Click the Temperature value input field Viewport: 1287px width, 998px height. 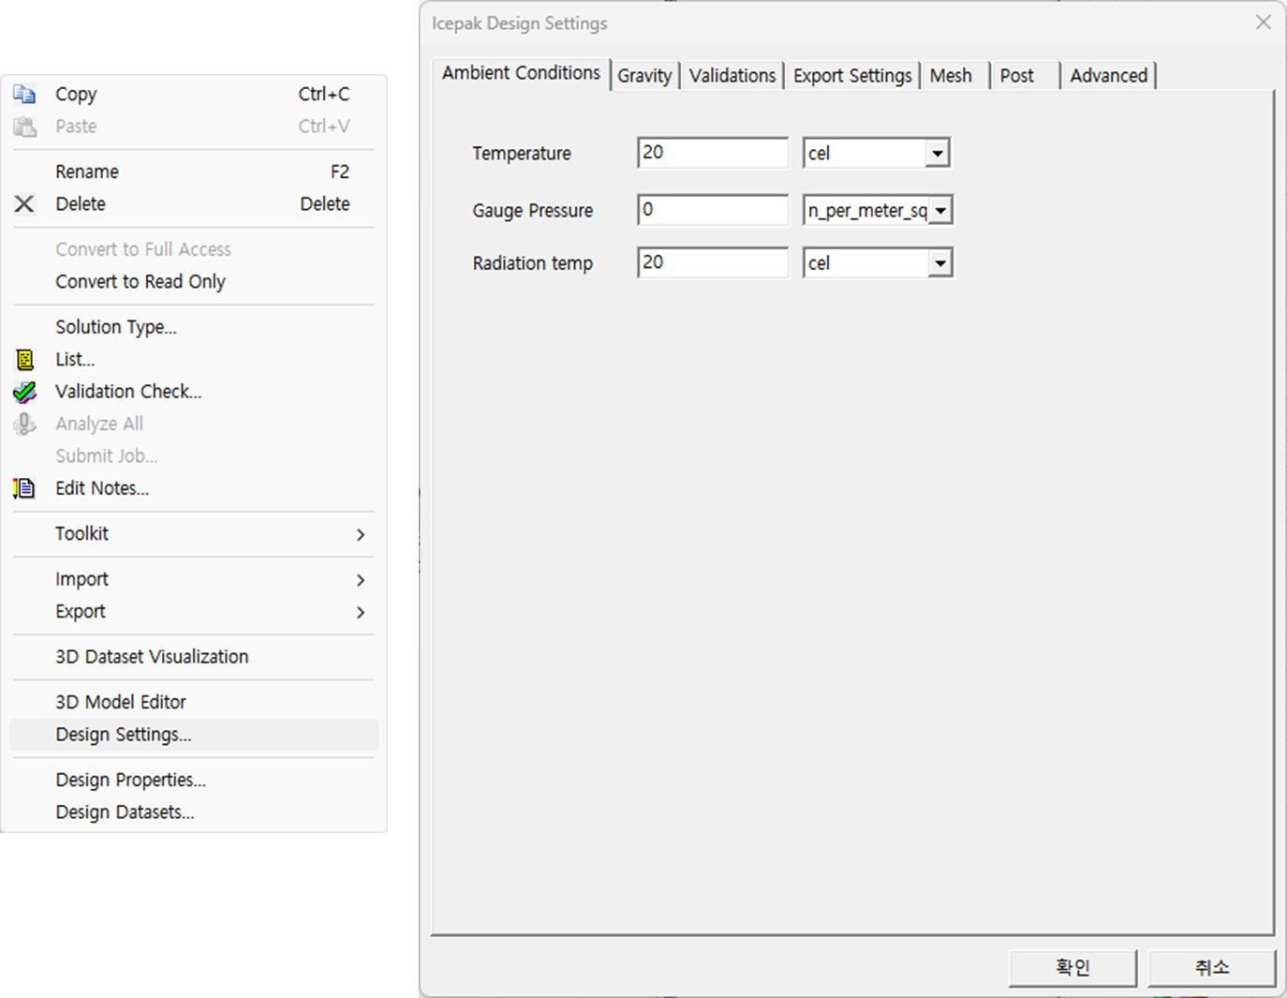(713, 153)
